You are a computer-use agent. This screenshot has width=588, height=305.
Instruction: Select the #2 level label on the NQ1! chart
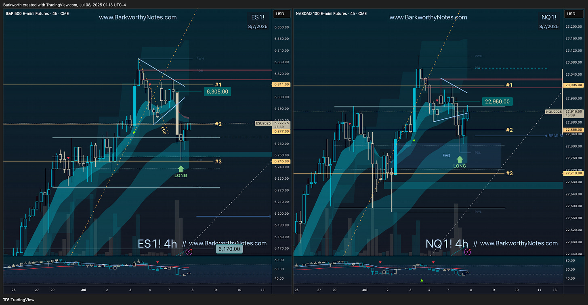click(x=509, y=130)
